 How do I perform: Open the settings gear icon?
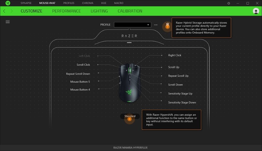point(229,3)
